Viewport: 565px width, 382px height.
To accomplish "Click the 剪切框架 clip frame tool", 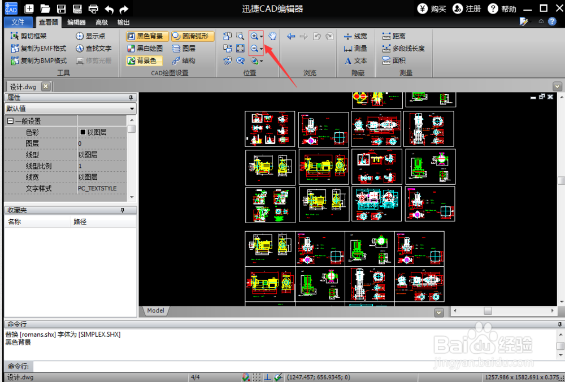I will point(29,36).
